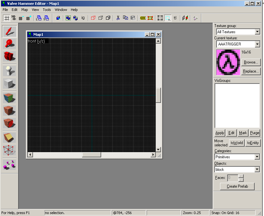Click the Copy toolbar icon
The height and width of the screenshot is (216, 264).
tap(125, 18)
